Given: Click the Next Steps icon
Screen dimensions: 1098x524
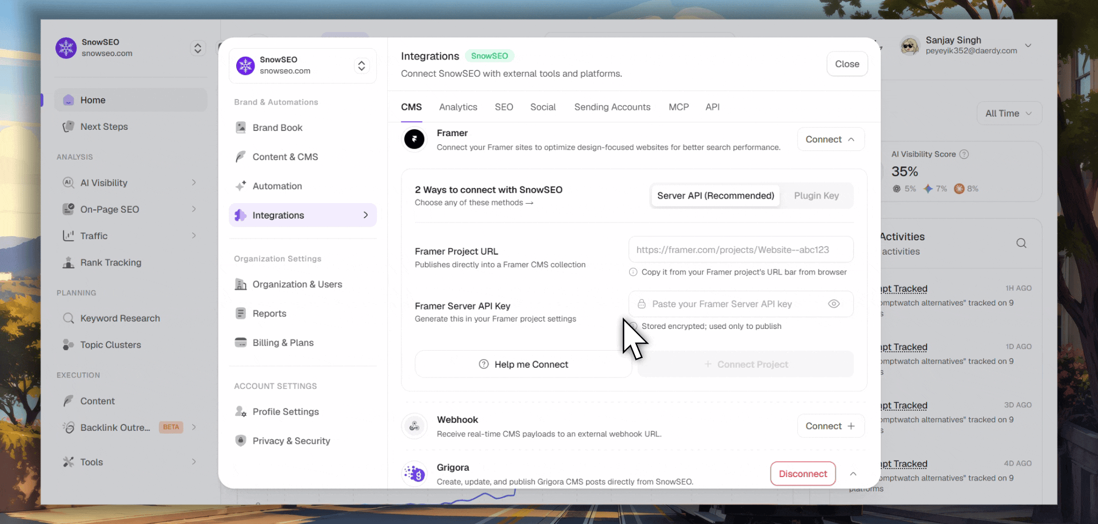Looking at the screenshot, I should pos(69,126).
